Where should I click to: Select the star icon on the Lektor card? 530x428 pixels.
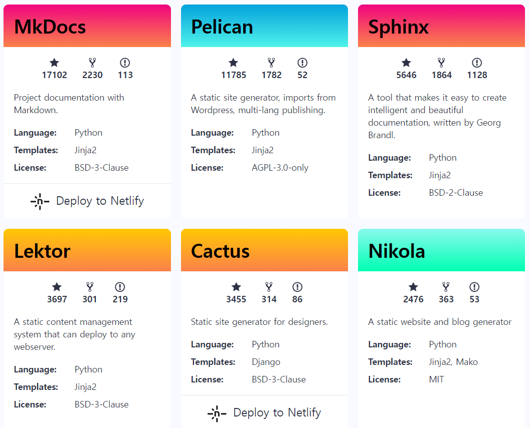pos(57,287)
